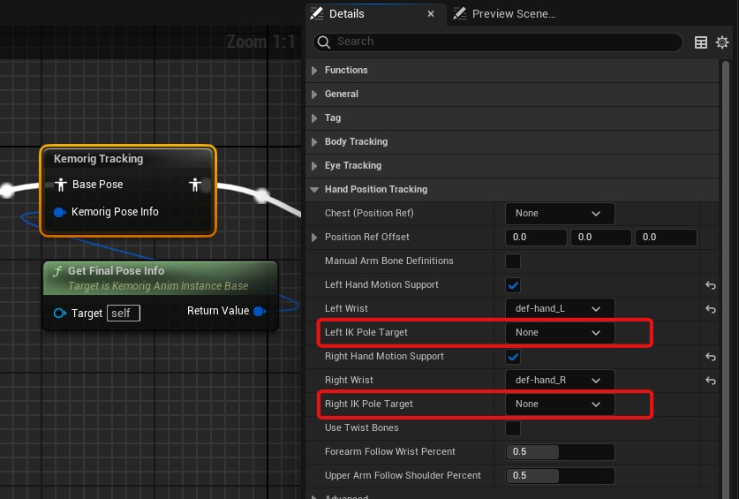Enable the Use Twist Bones checkbox
The height and width of the screenshot is (499, 739).
click(512, 428)
